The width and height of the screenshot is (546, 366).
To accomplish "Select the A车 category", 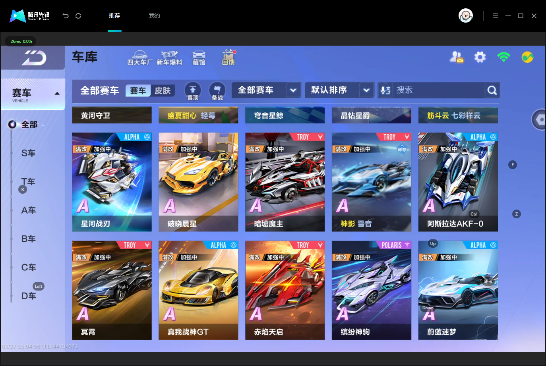I will click(x=29, y=210).
